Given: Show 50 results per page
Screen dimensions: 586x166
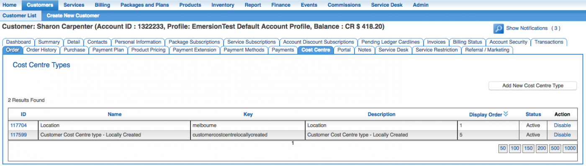Looking at the screenshot, I should coord(503,148).
